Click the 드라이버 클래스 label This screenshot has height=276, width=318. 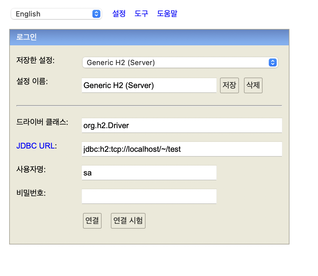42,122
